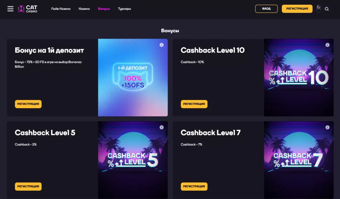The image size is (340, 199).
Task: Click the Cat Casino logo
Action: tap(27, 9)
